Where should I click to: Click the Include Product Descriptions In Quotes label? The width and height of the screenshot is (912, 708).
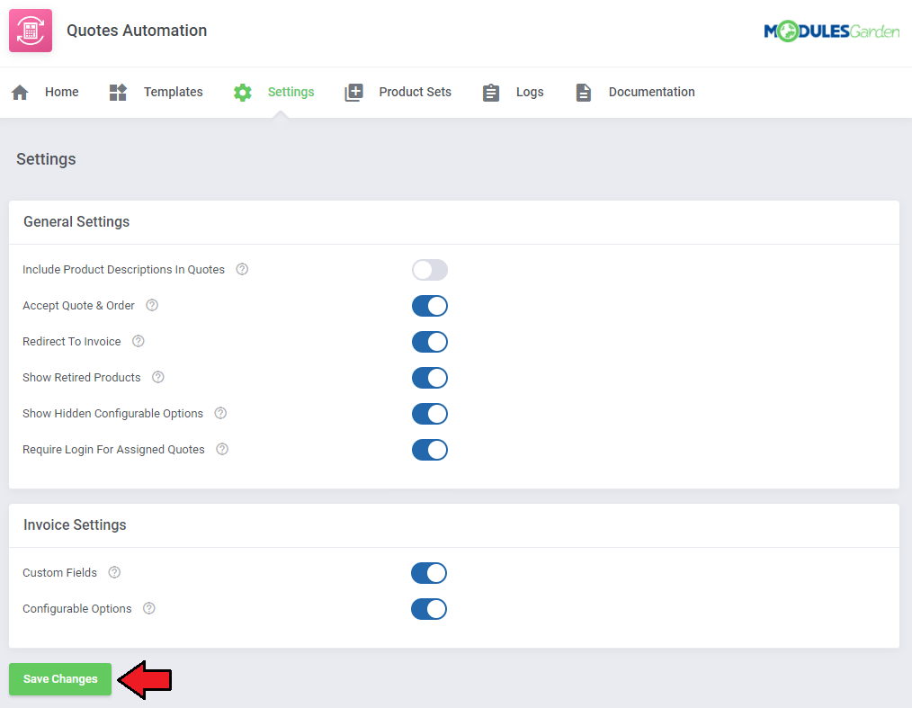pos(123,270)
